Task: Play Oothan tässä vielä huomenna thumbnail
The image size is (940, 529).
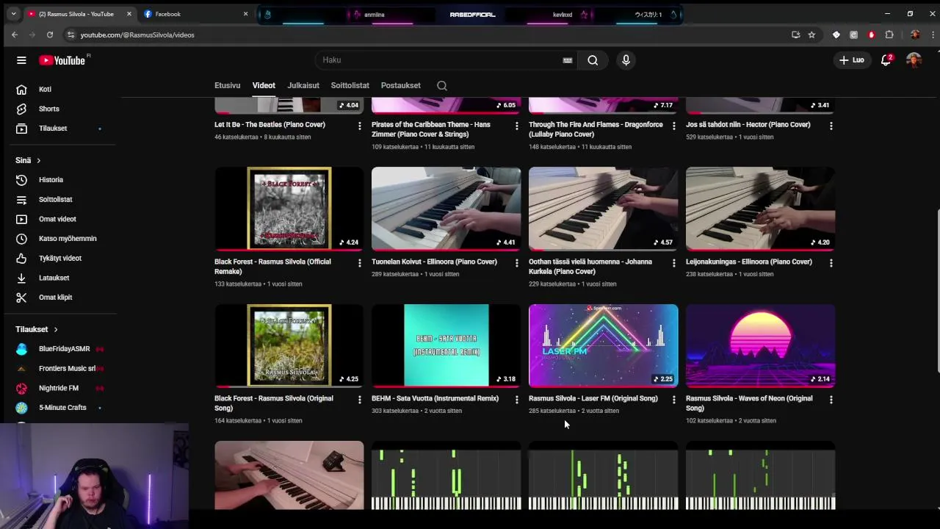Action: pyautogui.click(x=603, y=209)
